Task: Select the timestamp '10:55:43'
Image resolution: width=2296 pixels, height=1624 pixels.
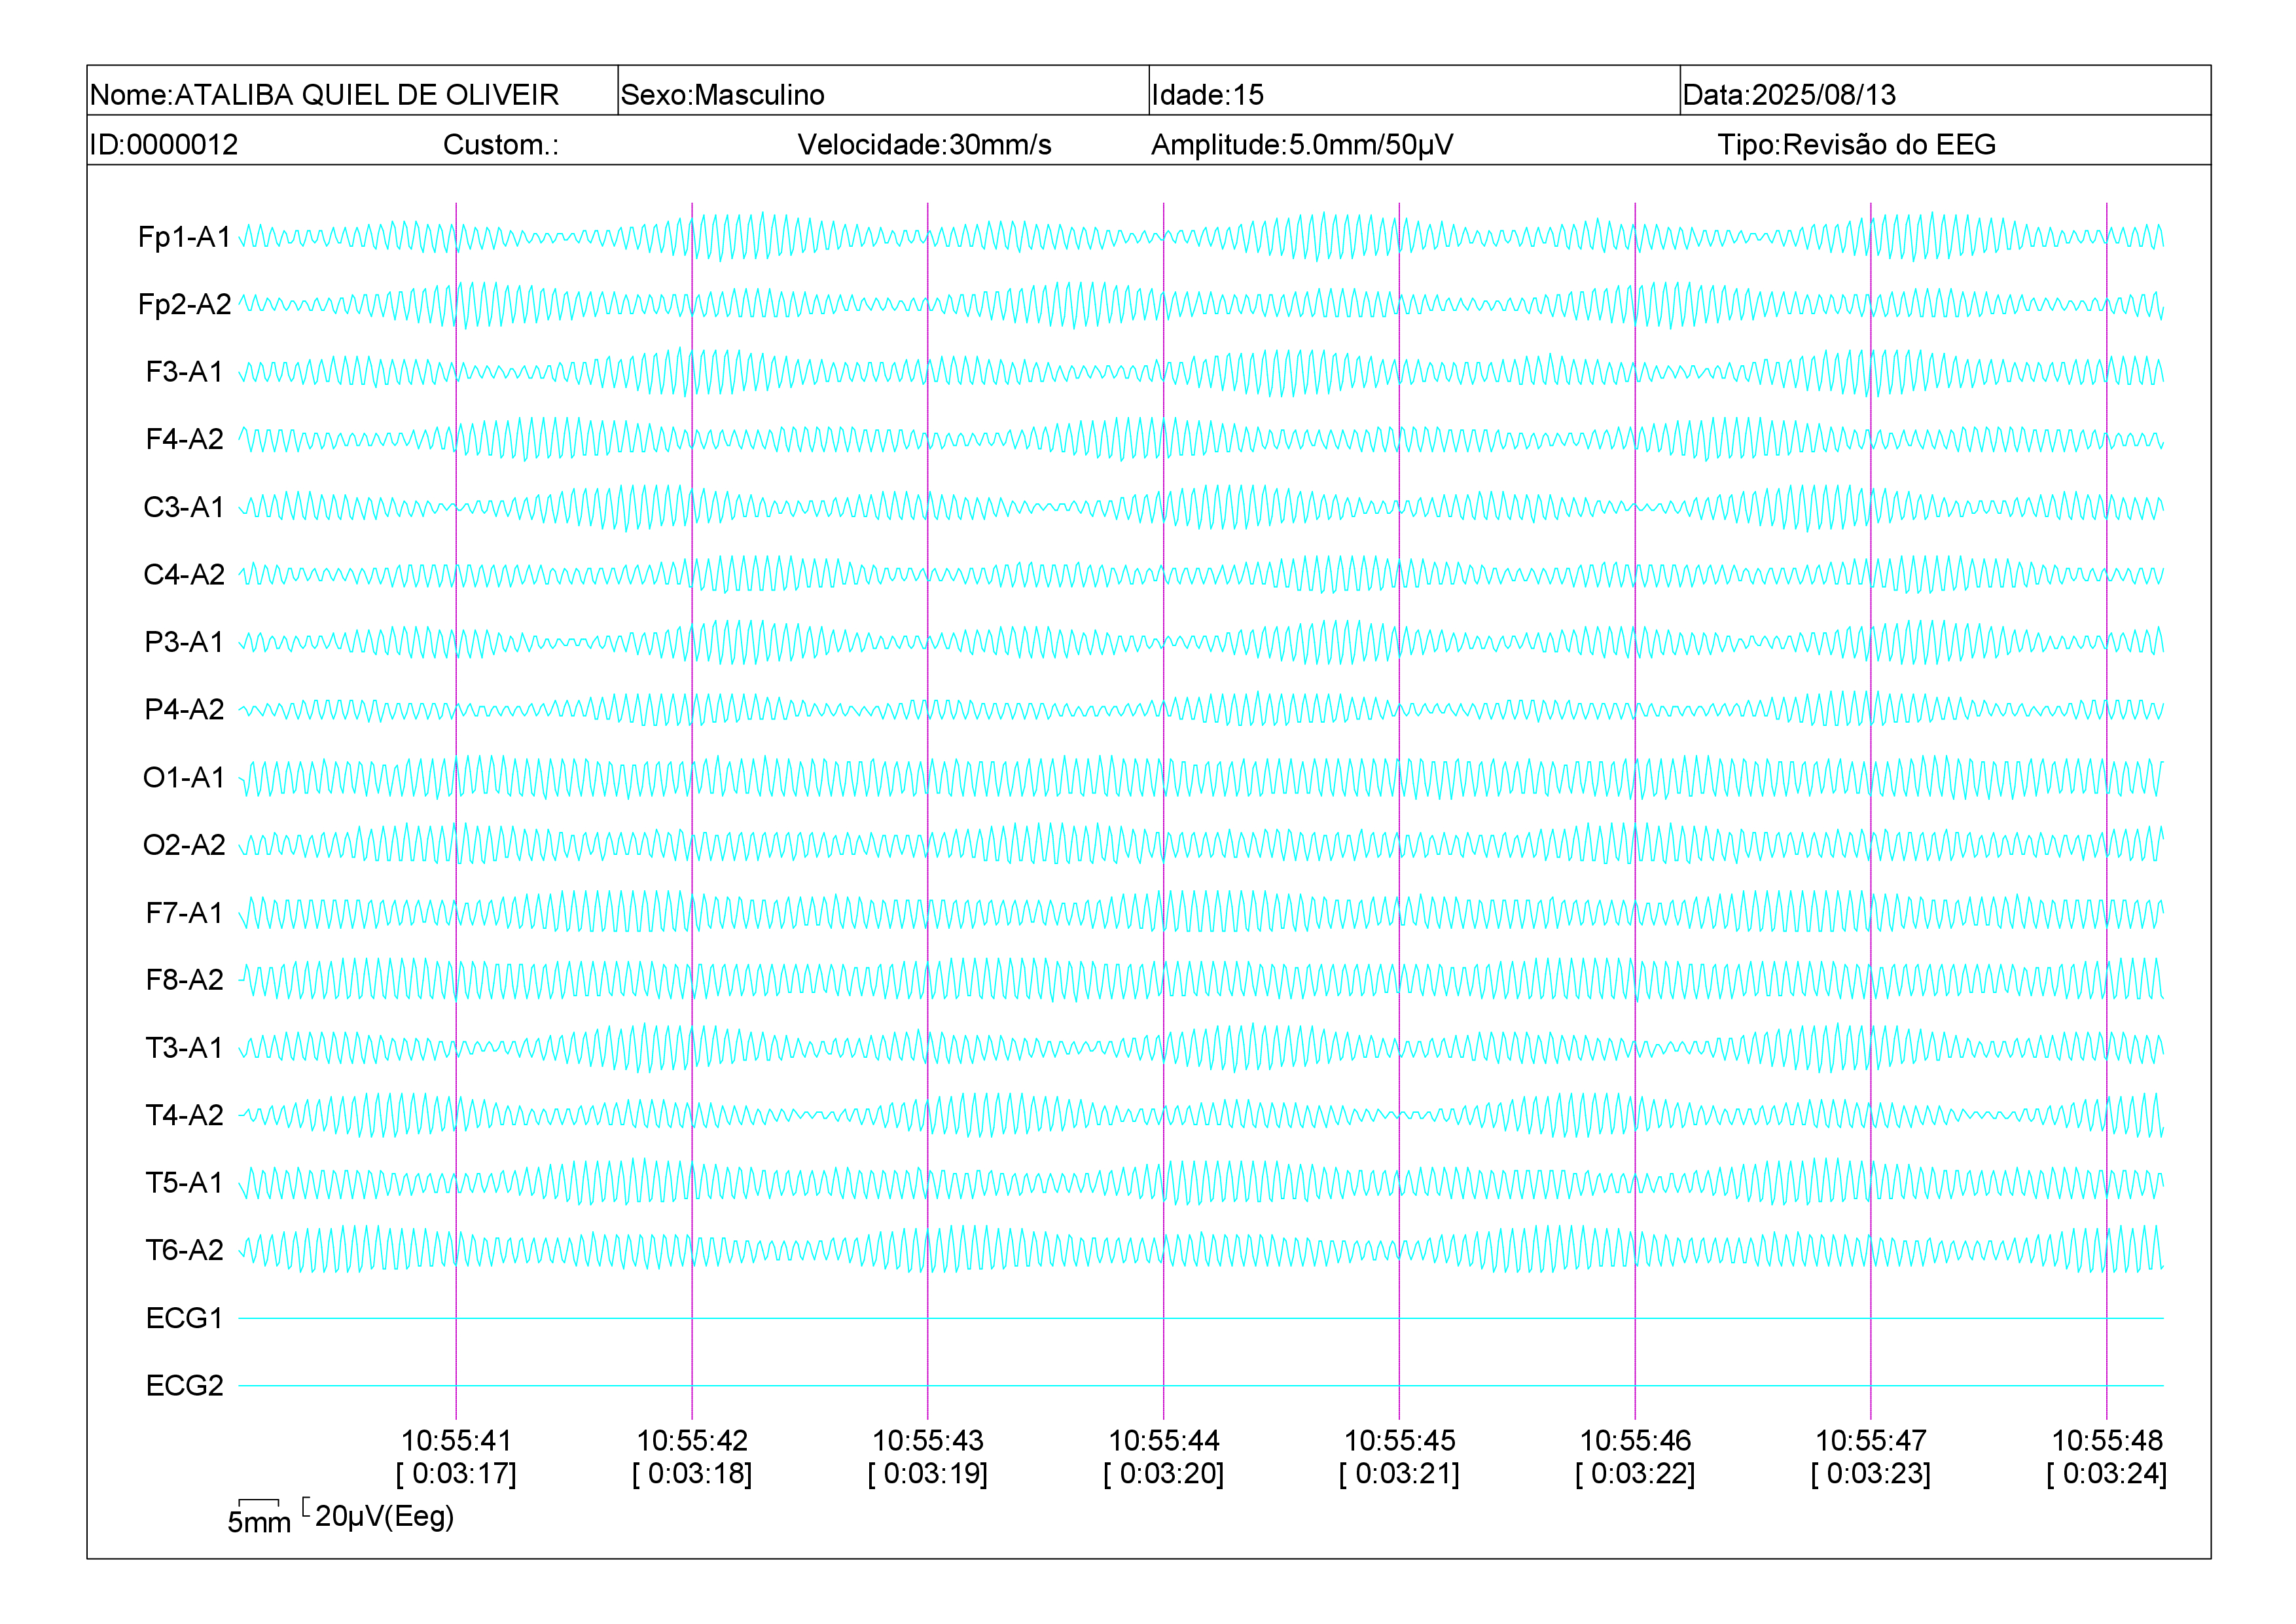Action: (x=928, y=1441)
